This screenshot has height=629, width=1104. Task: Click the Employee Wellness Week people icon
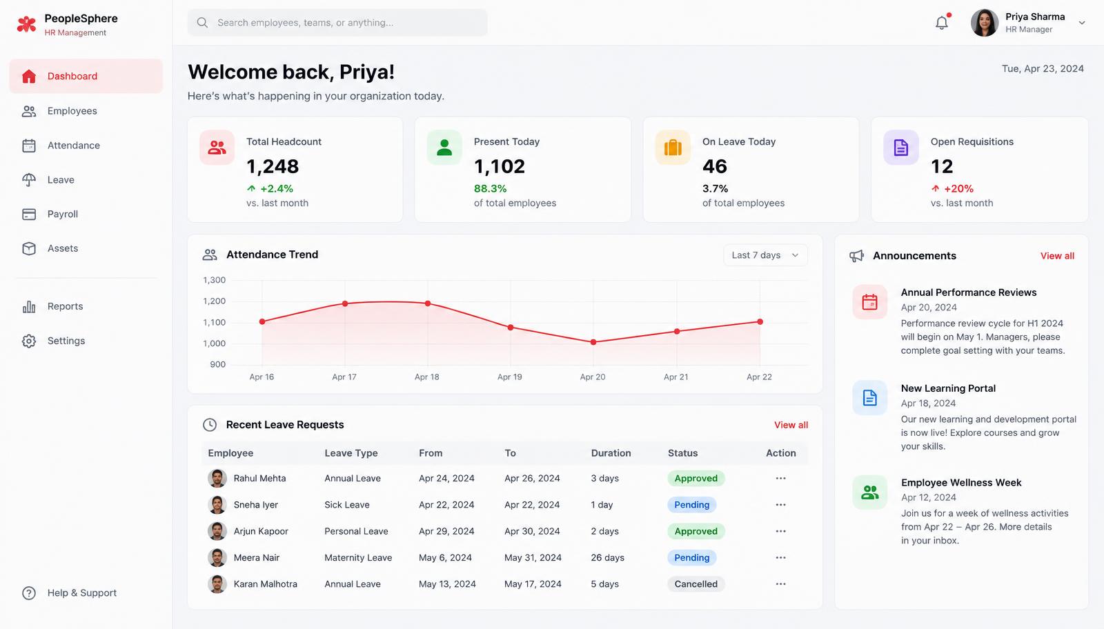(x=870, y=492)
